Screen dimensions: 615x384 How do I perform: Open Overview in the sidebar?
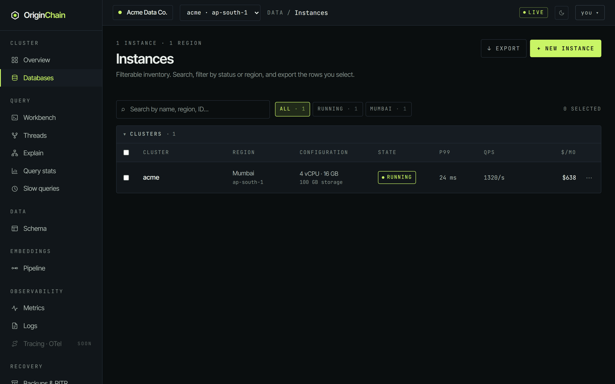(x=51, y=60)
